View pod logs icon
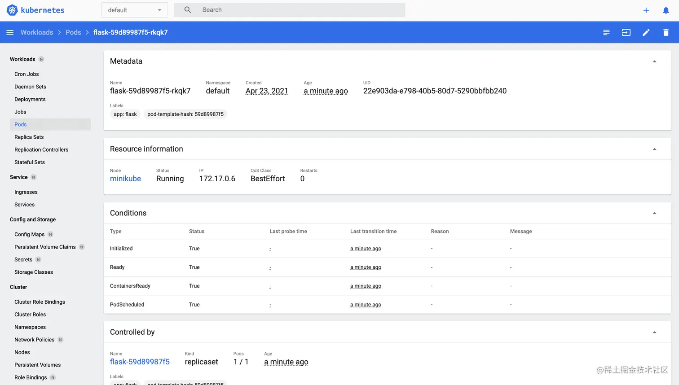Viewport: 679px width, 385px height. pyautogui.click(x=606, y=32)
